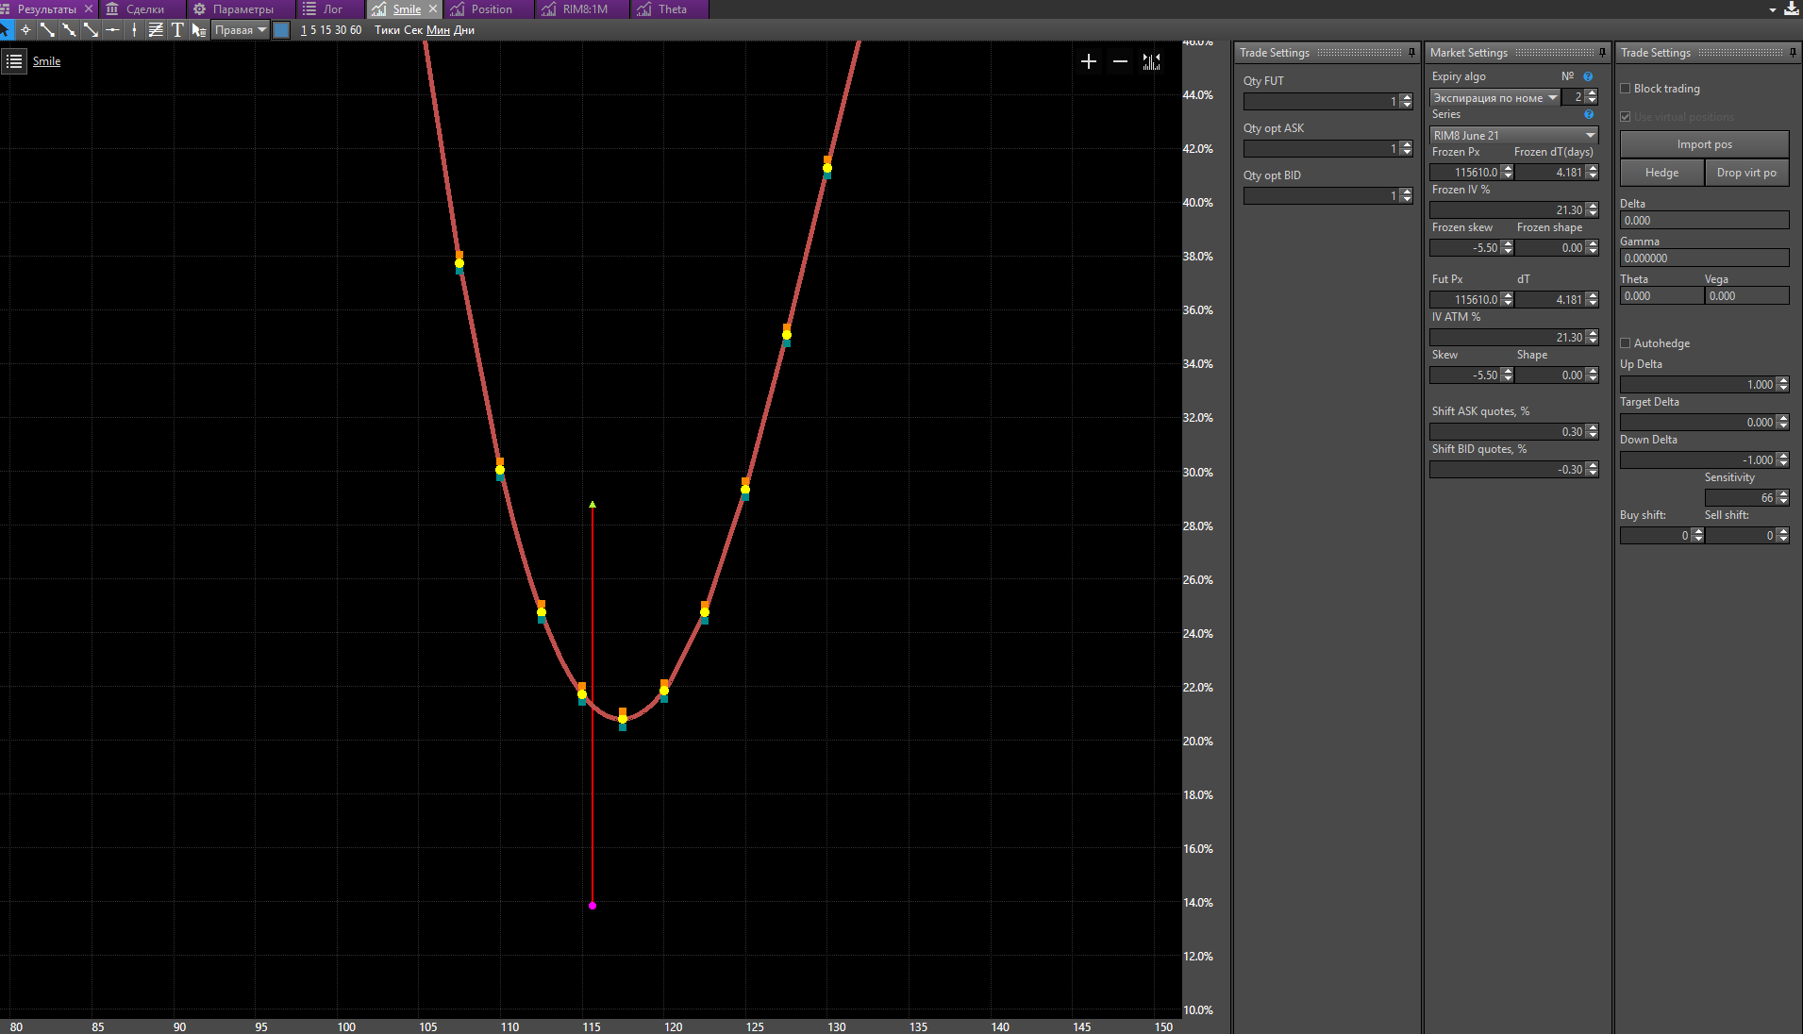Image resolution: width=1803 pixels, height=1034 pixels.
Task: Toggle the Autohedge checkbox
Action: (1626, 343)
